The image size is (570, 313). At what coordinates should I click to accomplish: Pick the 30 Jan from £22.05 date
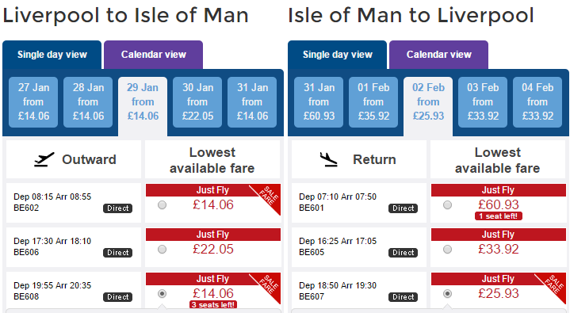coord(197,102)
